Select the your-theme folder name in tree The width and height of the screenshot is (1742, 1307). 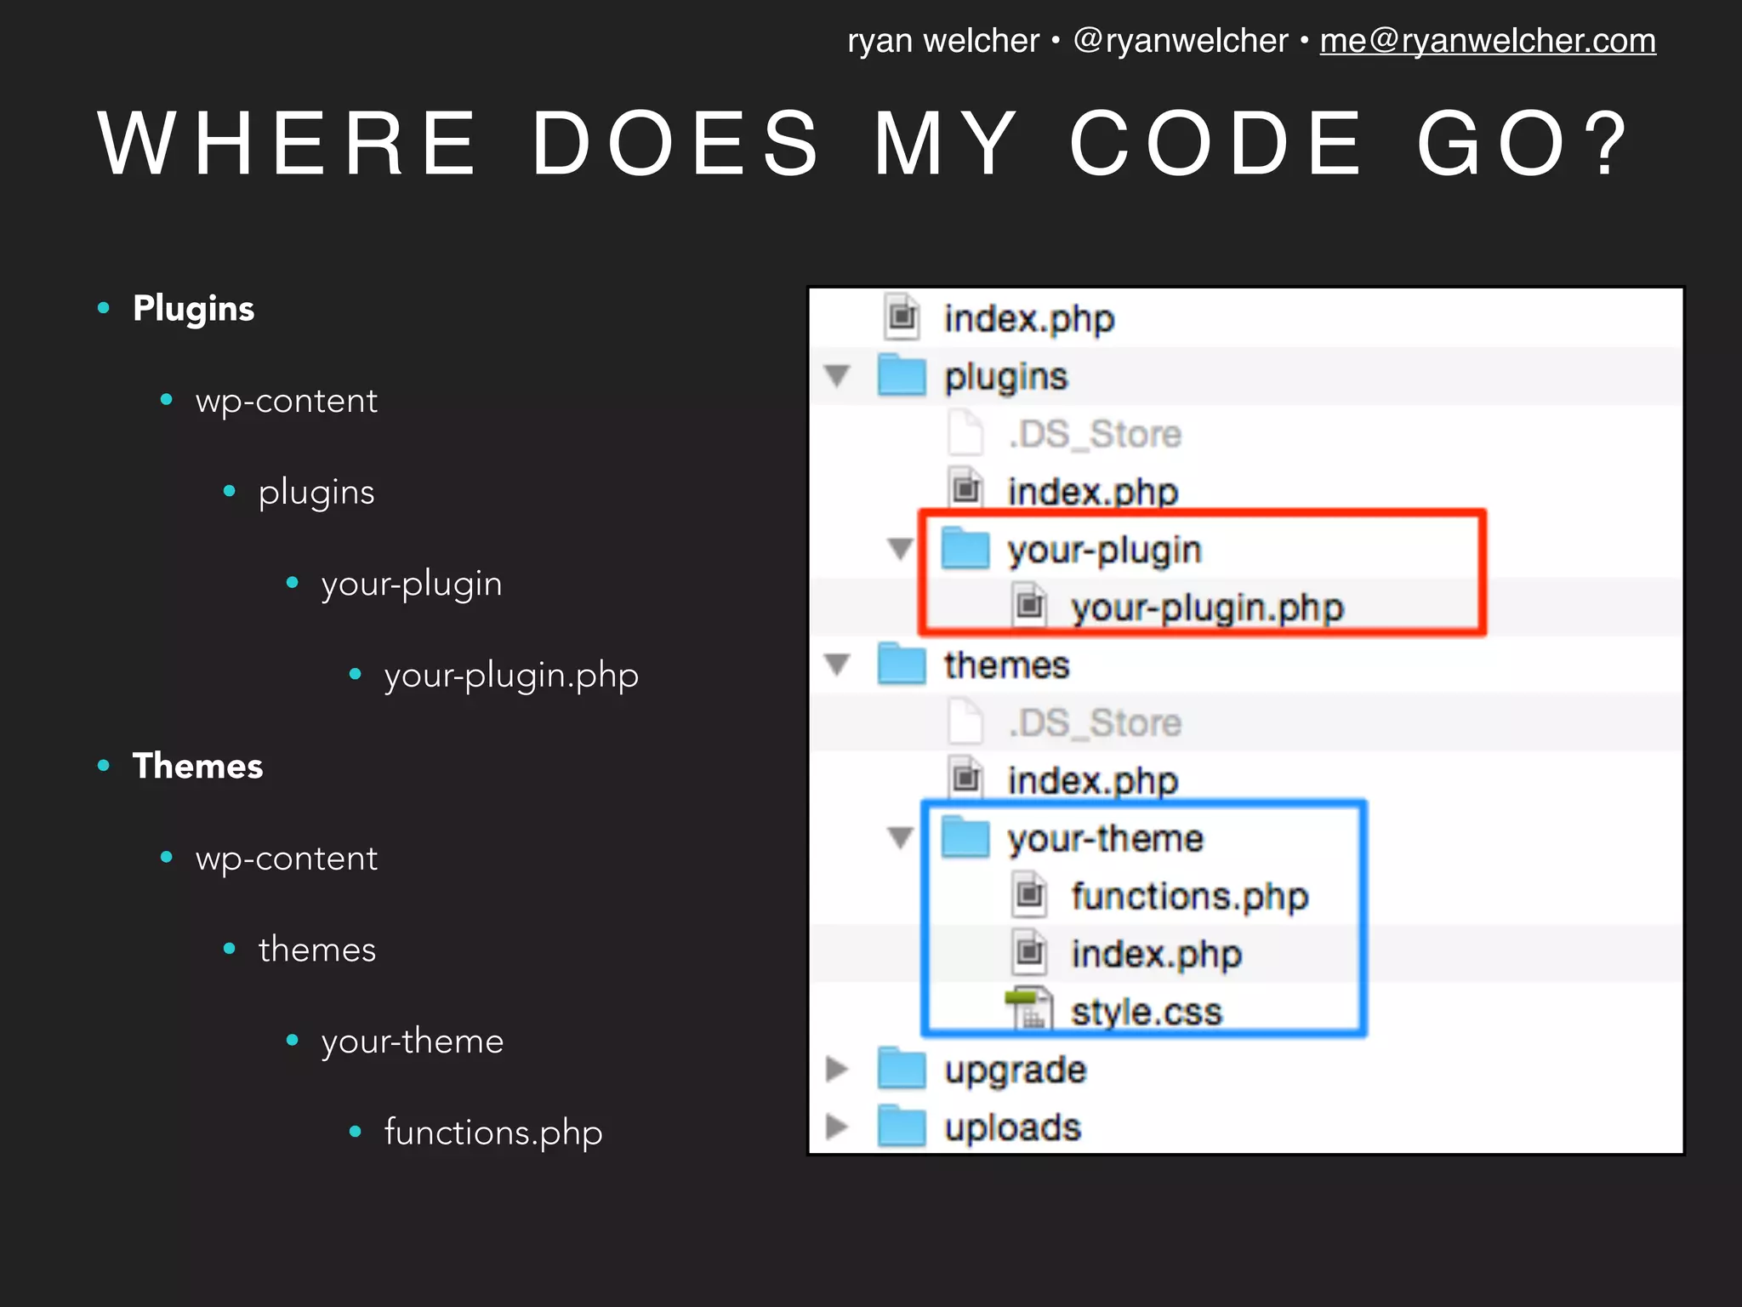tap(1107, 840)
